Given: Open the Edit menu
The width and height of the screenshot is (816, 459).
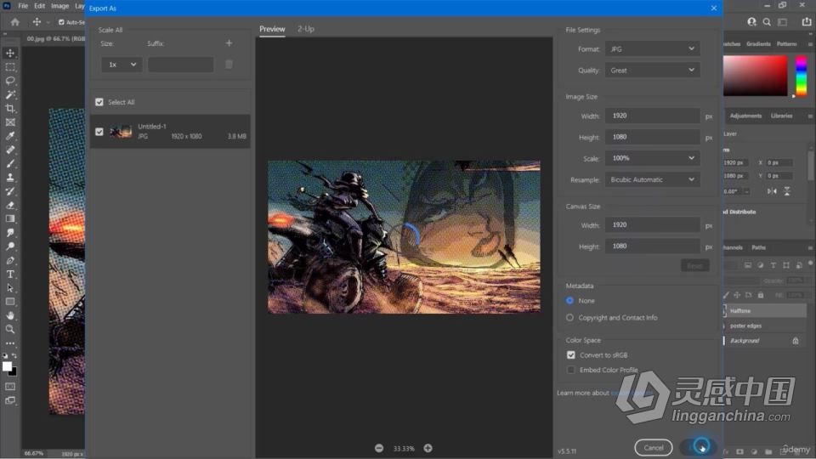Looking at the screenshot, I should pos(40,6).
